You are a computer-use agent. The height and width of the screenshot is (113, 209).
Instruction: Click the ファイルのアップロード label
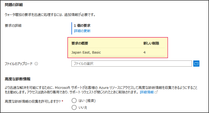[x=19, y=64]
